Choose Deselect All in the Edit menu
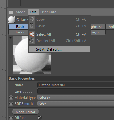This screenshot has height=120, width=114. (x=59, y=41)
